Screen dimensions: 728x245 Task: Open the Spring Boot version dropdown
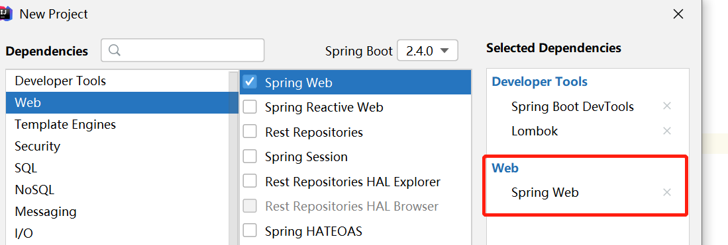(x=428, y=50)
